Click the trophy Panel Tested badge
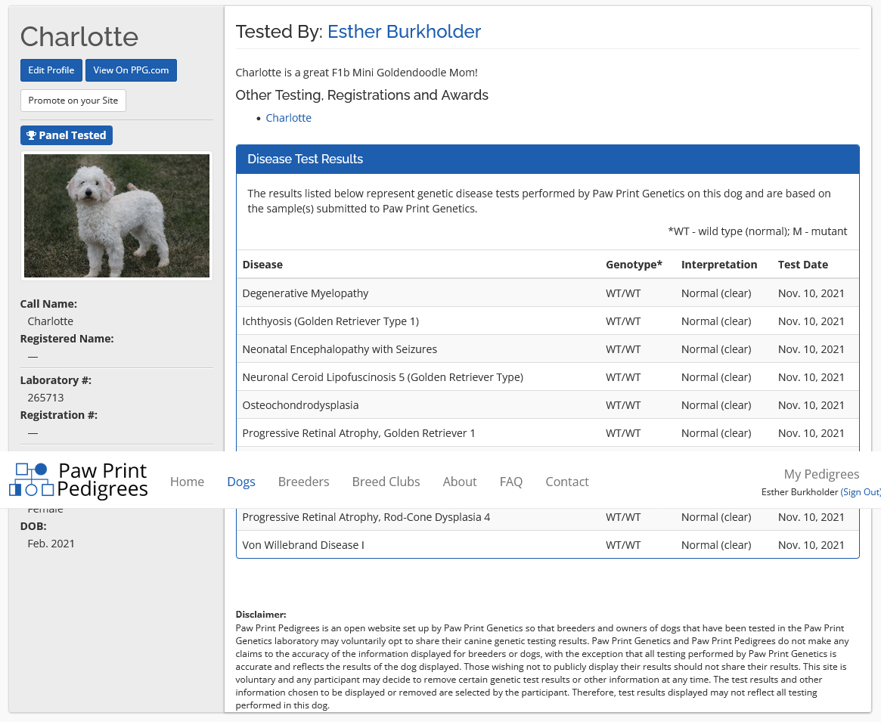881x722 pixels. click(67, 135)
